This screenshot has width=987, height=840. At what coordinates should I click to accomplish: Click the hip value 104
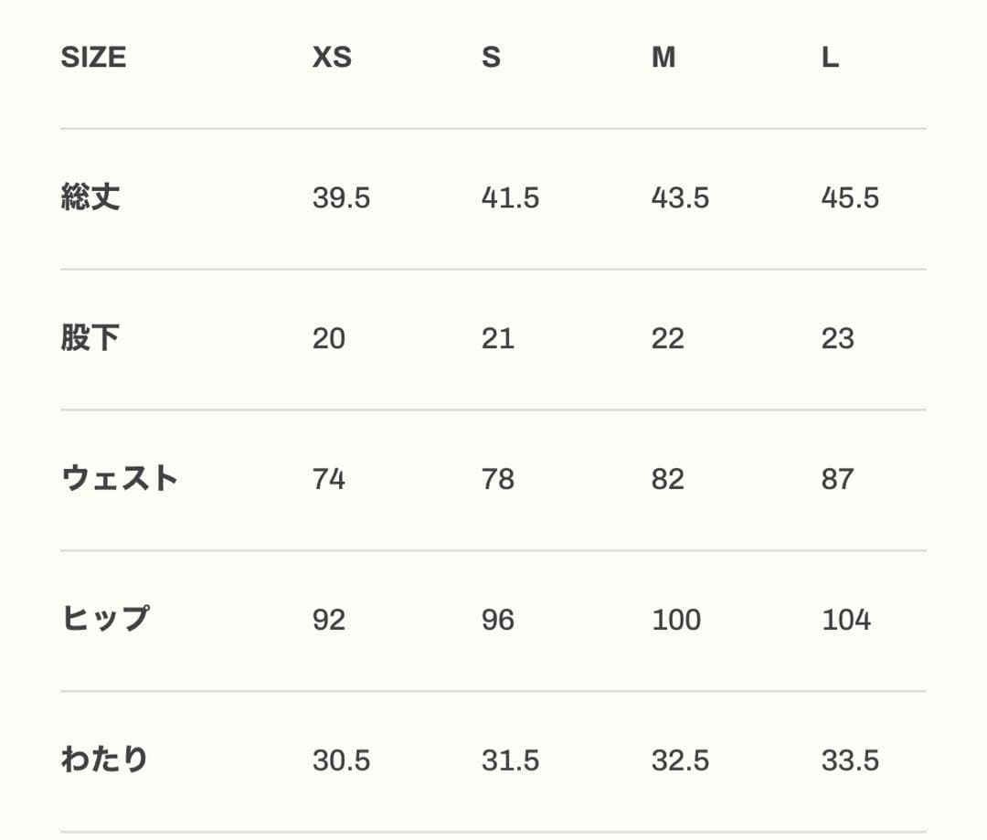(846, 621)
